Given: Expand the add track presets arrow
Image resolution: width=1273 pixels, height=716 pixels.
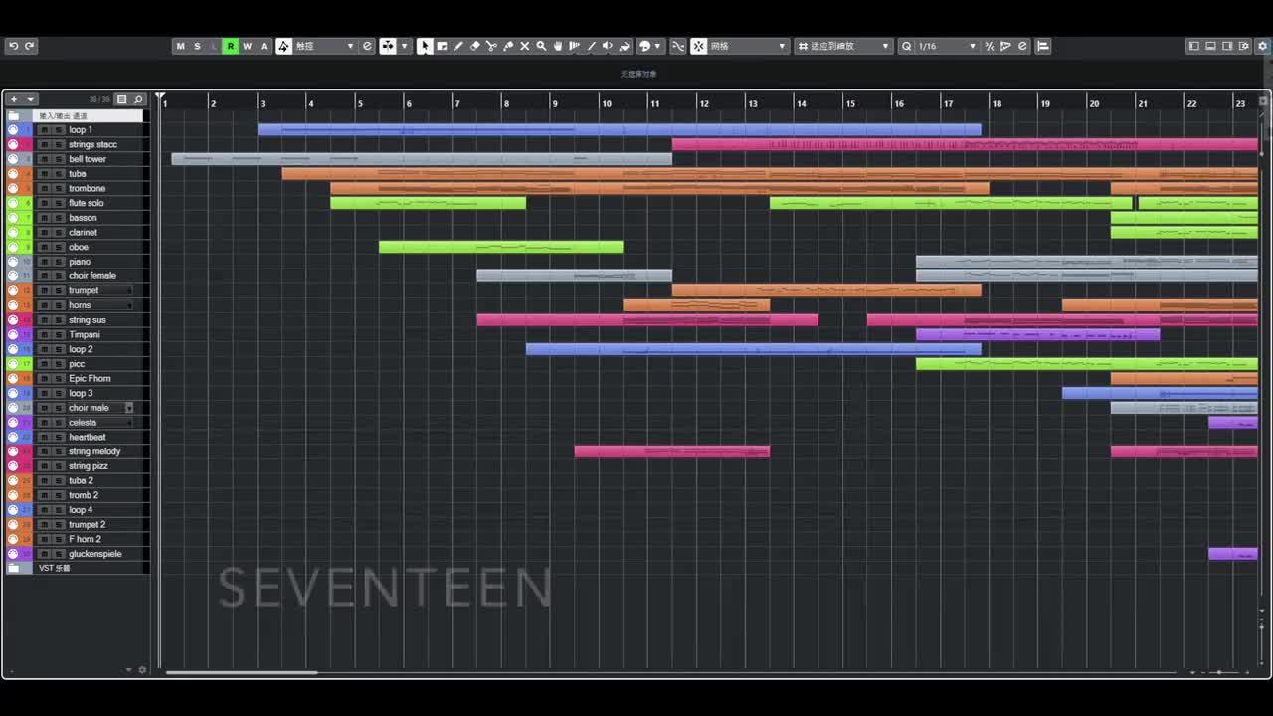Looking at the screenshot, I should coord(31,99).
